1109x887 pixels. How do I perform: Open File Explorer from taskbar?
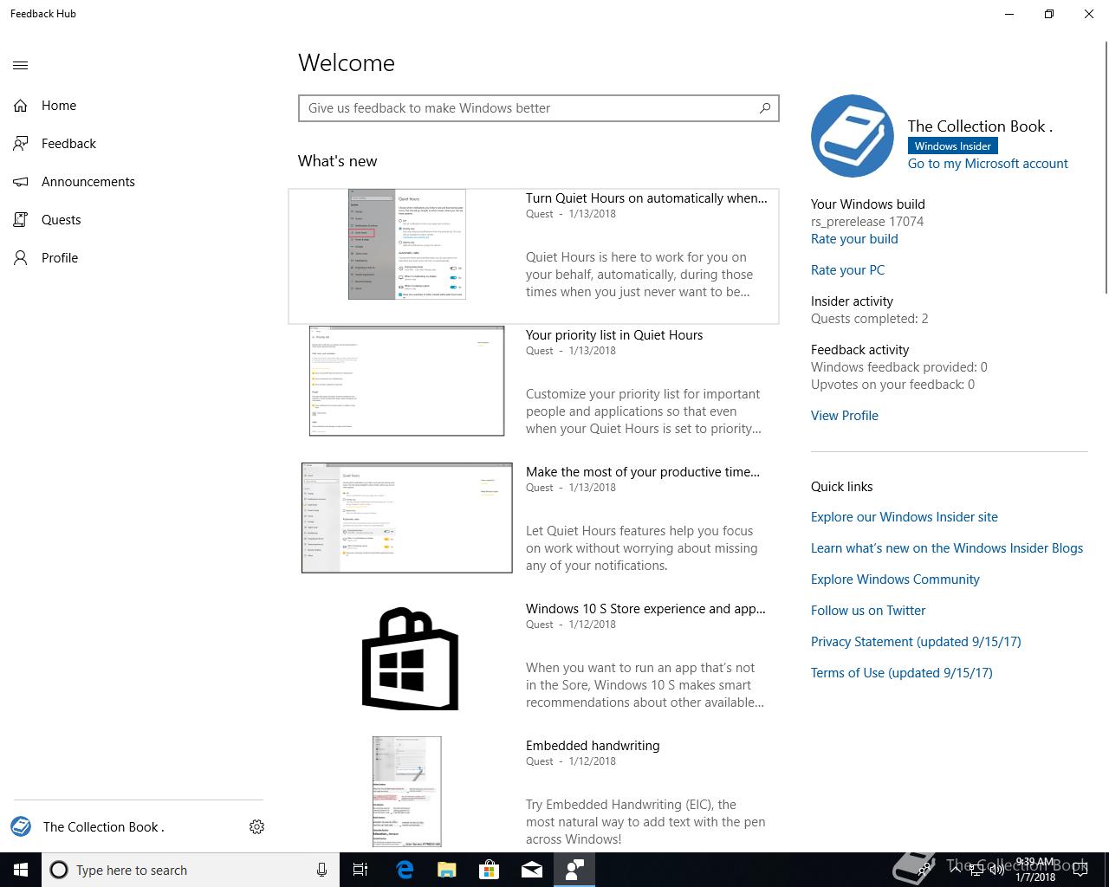pos(447,870)
